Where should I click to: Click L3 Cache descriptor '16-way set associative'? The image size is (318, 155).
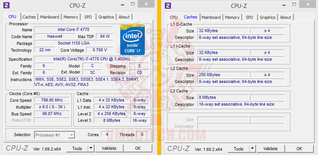(x=241, y=104)
